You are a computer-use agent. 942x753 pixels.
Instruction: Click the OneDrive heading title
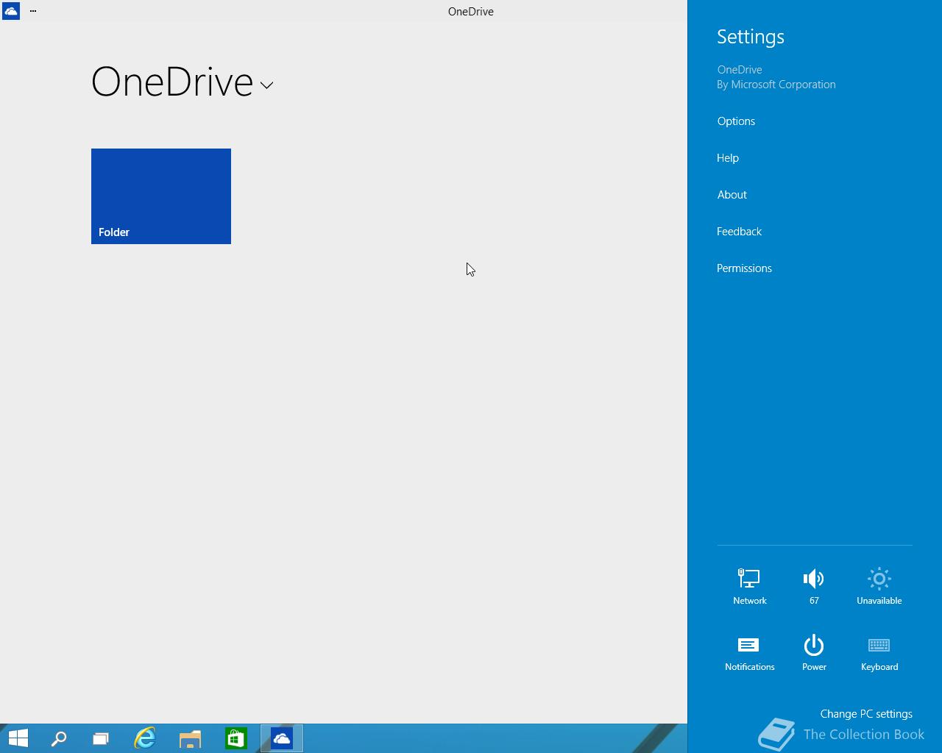click(x=172, y=82)
